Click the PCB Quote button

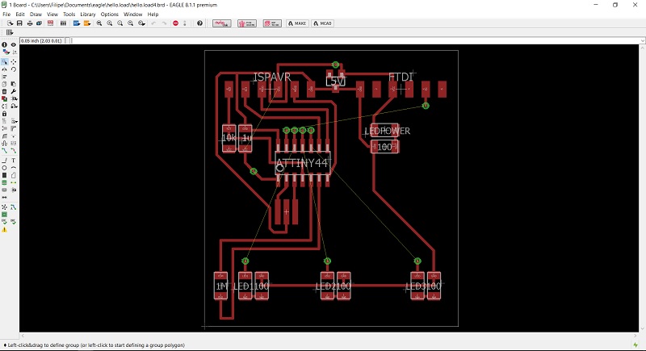247,23
